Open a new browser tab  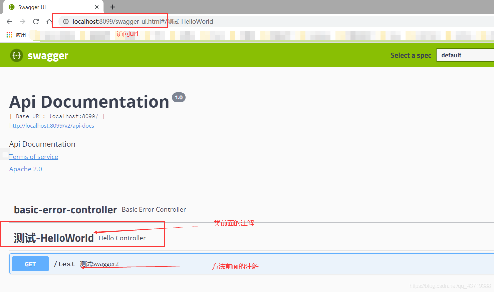(x=112, y=7)
